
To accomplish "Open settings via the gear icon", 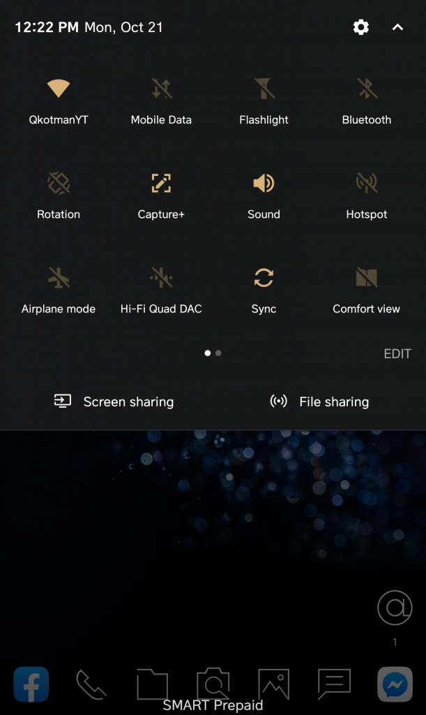I will tap(361, 27).
